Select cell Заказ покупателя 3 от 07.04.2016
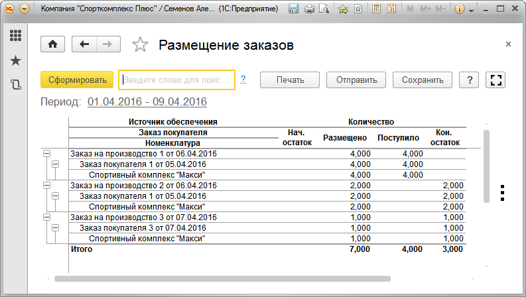Viewport: 526px width, 297px height. tap(143, 228)
